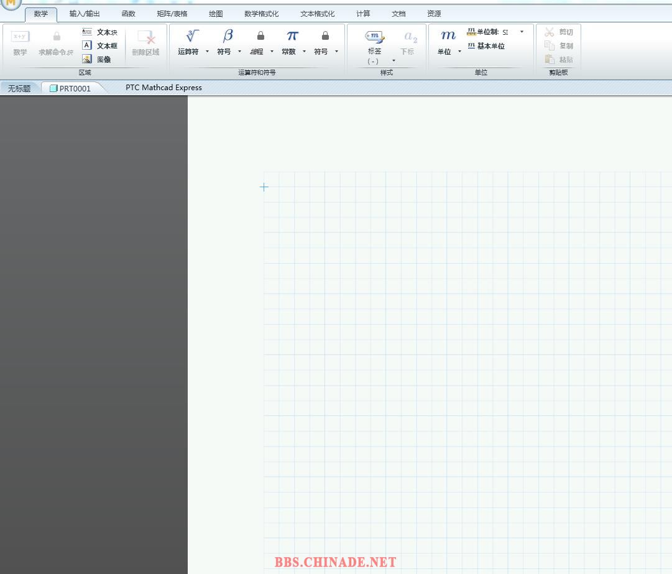The width and height of the screenshot is (672, 574).
Task: Click the subscript a2 icon
Action: 410,37
